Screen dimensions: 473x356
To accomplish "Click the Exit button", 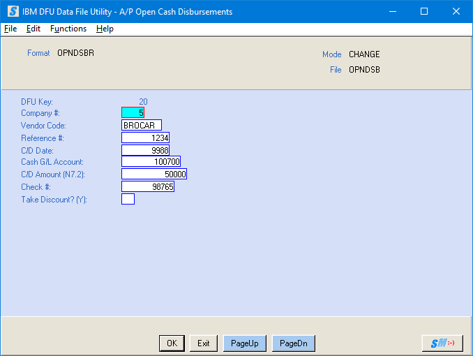I will coord(204,343).
